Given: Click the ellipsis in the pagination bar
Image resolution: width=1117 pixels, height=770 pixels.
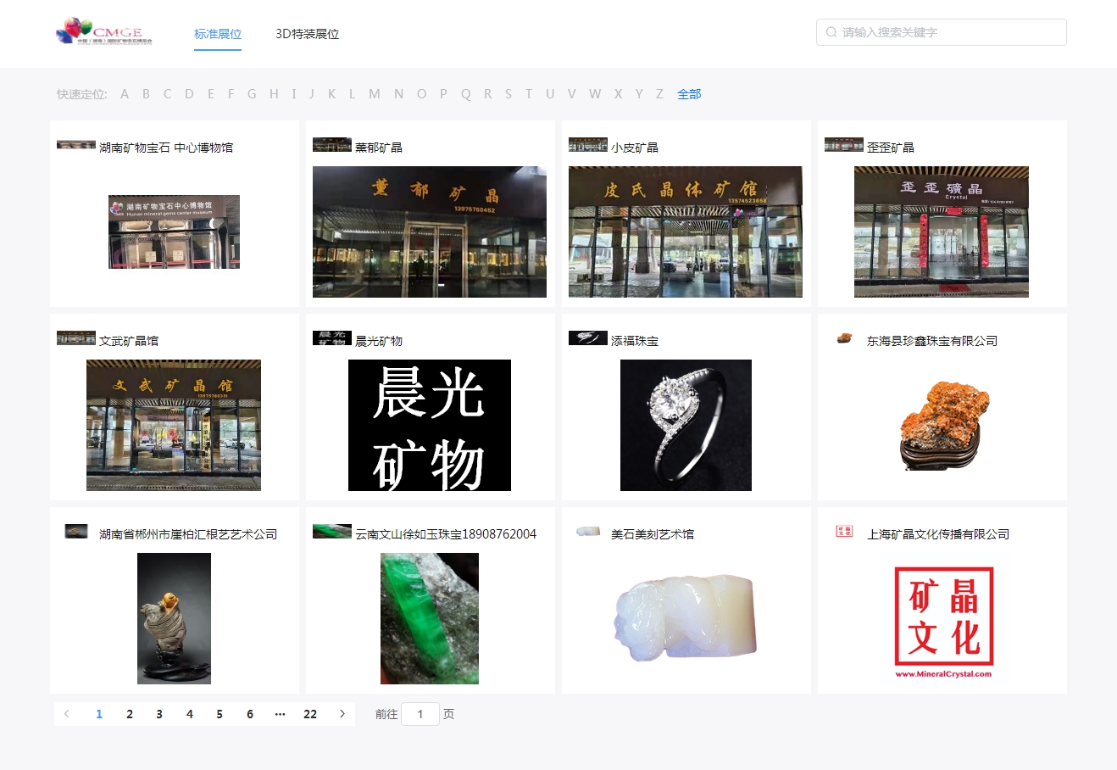Looking at the screenshot, I should click(280, 714).
